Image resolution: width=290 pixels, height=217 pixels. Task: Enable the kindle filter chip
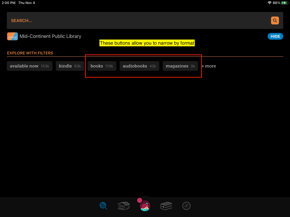(70, 66)
